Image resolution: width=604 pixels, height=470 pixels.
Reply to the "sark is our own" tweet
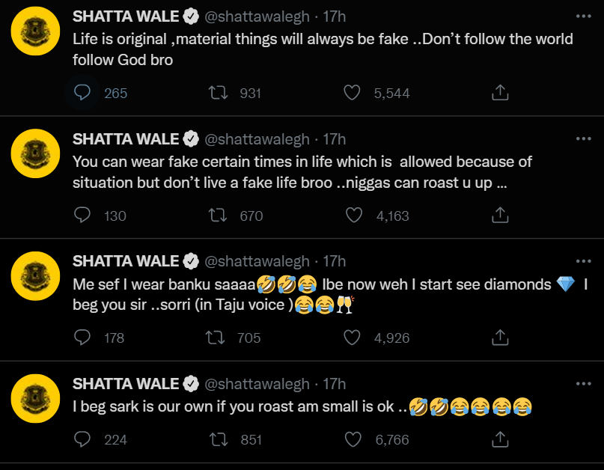[82, 439]
